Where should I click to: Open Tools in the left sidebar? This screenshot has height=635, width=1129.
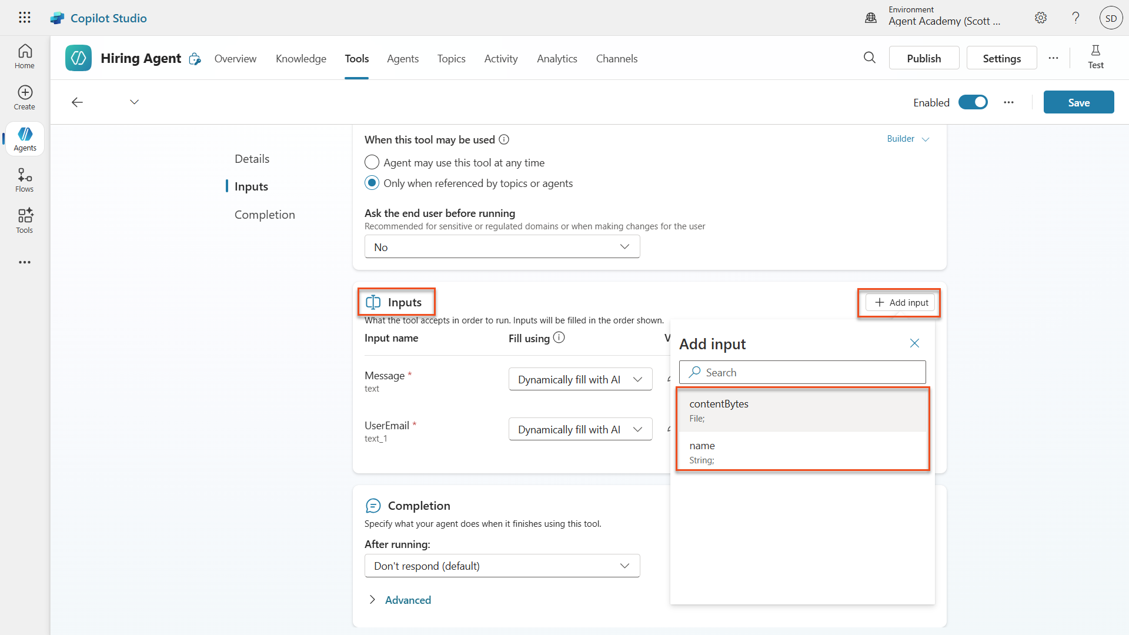[x=25, y=221]
